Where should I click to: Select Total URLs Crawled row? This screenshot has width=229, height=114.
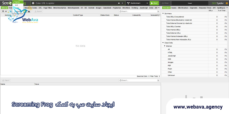point(194,26)
